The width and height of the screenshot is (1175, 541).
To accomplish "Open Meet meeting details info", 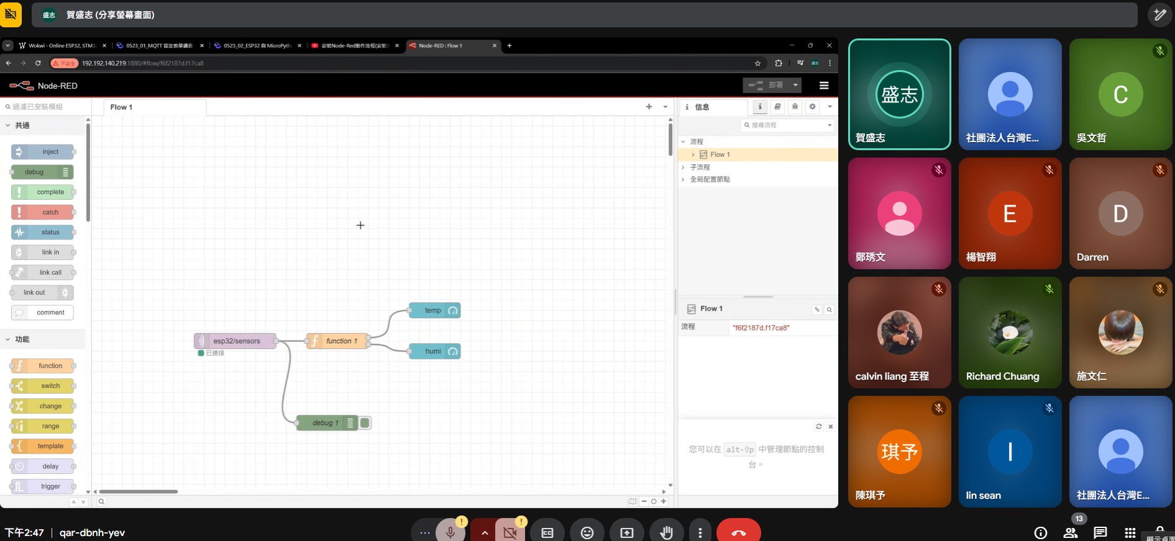I will point(1041,532).
